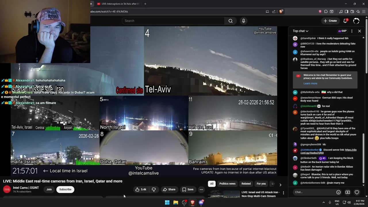Save the video to a playlist
This screenshot has width=368, height=207.
click(188, 189)
